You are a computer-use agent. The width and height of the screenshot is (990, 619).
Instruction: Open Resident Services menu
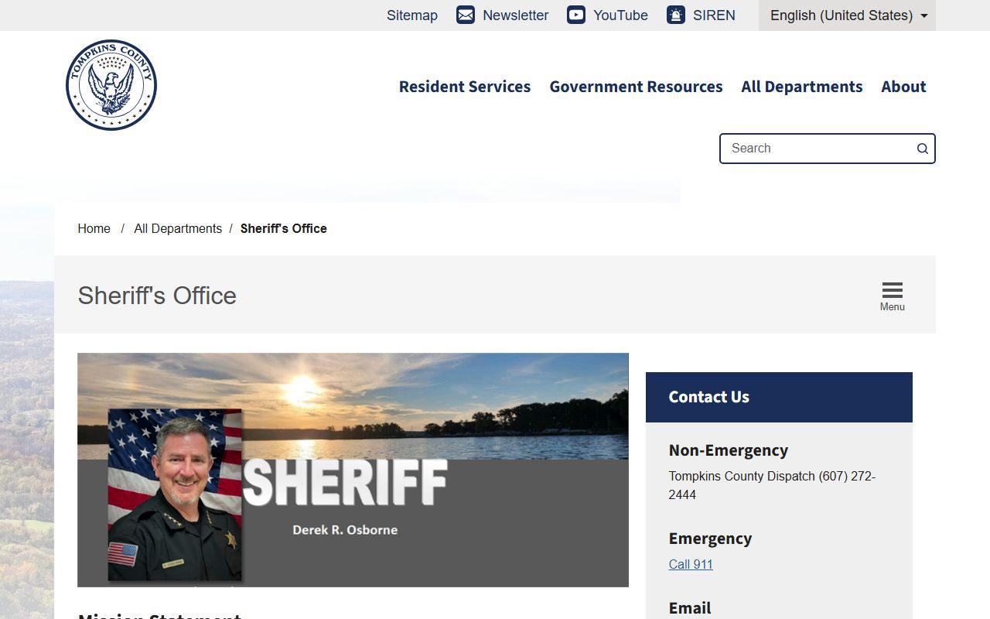[465, 87]
